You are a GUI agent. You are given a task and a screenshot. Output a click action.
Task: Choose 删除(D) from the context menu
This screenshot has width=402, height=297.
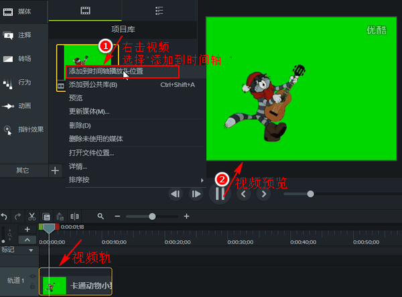(x=135, y=125)
